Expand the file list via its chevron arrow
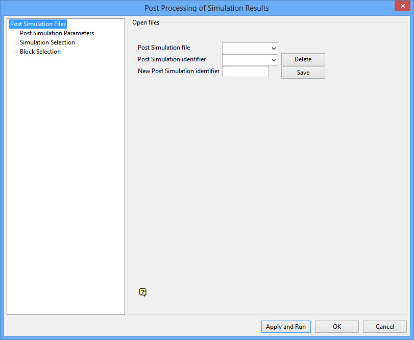Screen dimensions: 414x340 click(x=273, y=48)
